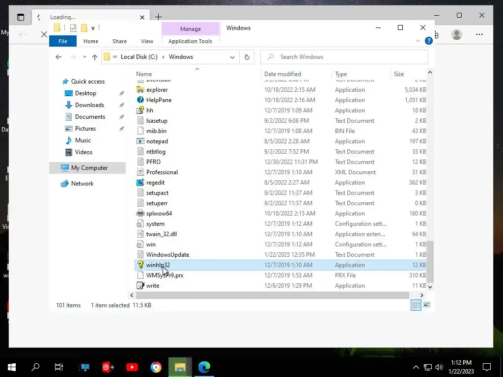Open Pictures in navigation pane
Screen dimensions: 503x377
click(85, 129)
